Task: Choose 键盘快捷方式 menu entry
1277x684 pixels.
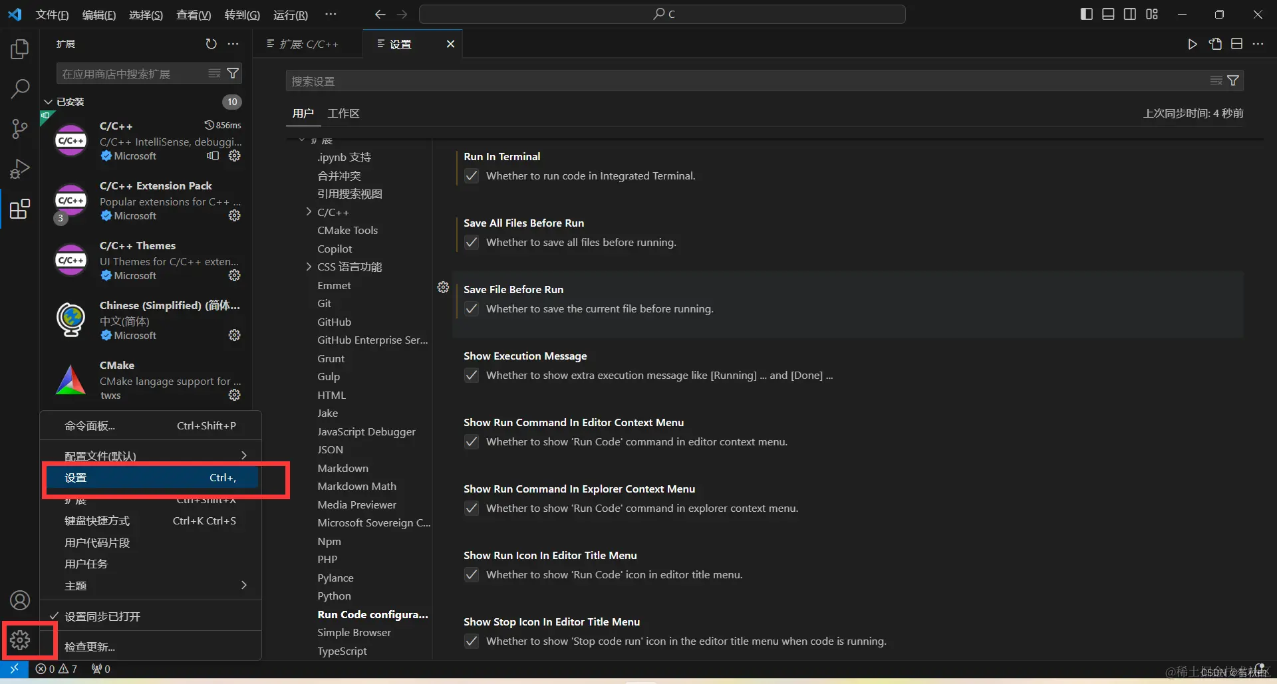Action: tap(151, 520)
